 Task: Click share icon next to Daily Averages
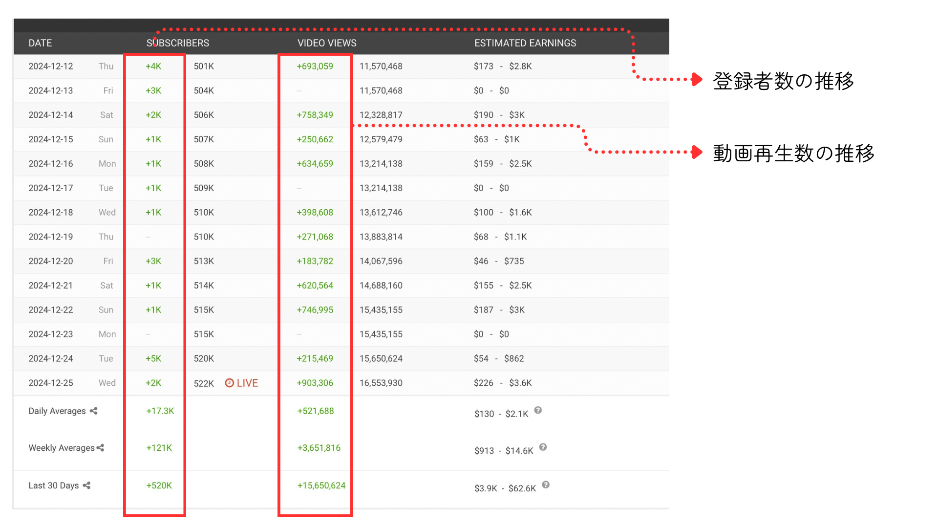[93, 411]
